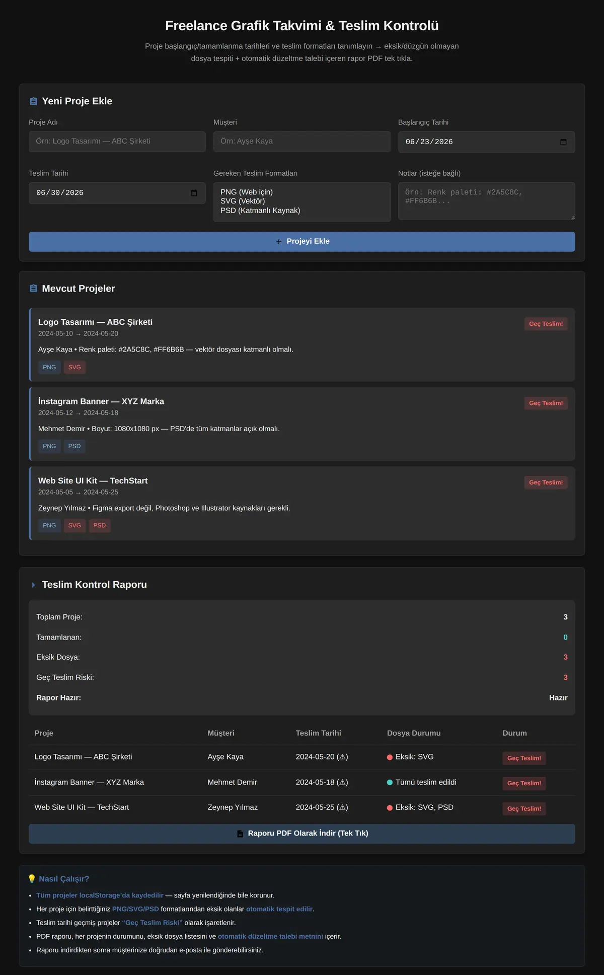
Task: Click the page title Freelance Grafik Takvimi & Teslim Kontrolü
Action: tap(302, 26)
